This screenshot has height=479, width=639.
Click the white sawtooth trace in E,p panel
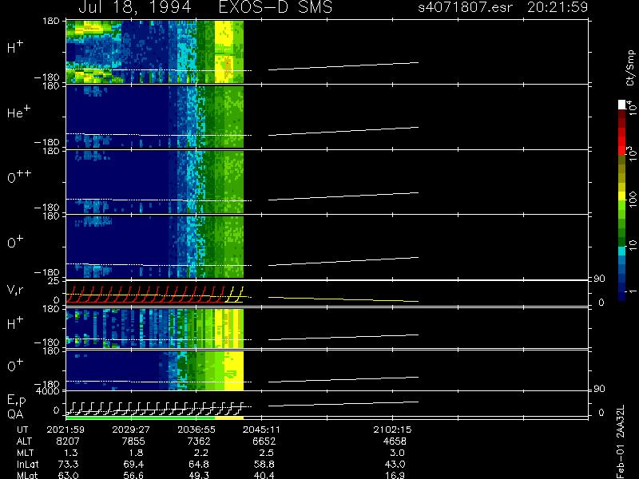[x=155, y=409]
